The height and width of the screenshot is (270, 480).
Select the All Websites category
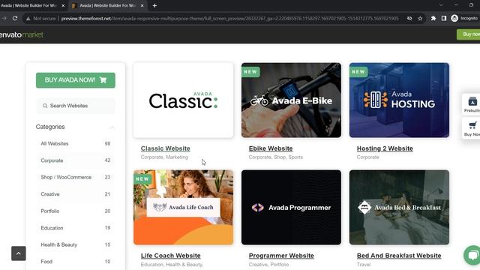(76, 143)
